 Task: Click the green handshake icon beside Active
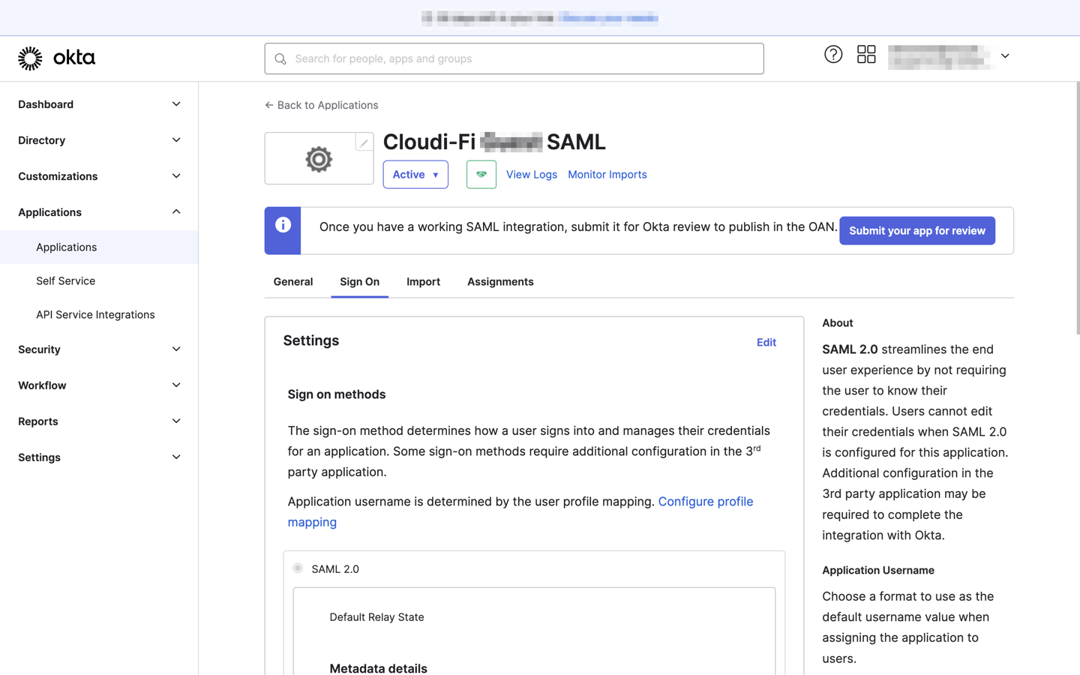[481, 174]
